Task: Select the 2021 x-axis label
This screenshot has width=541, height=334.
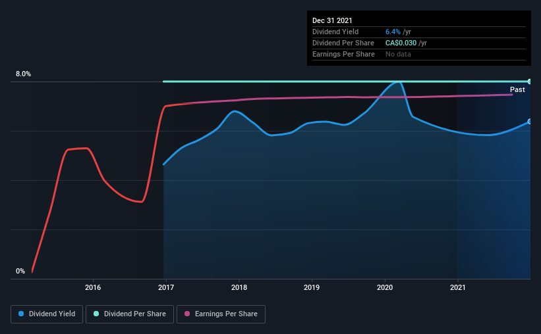Action: click(457, 287)
